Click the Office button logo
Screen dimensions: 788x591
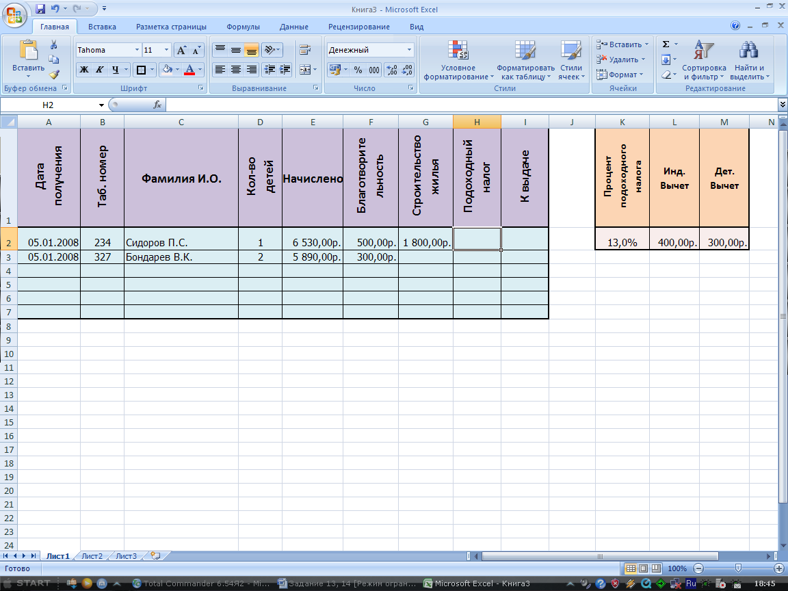point(14,14)
